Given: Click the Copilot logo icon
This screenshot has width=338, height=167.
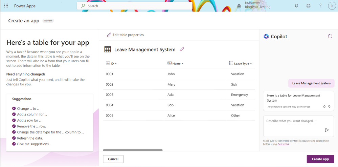Looking at the screenshot, I should 266,37.
